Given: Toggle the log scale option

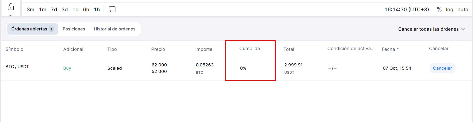Looking at the screenshot, I should (x=450, y=10).
